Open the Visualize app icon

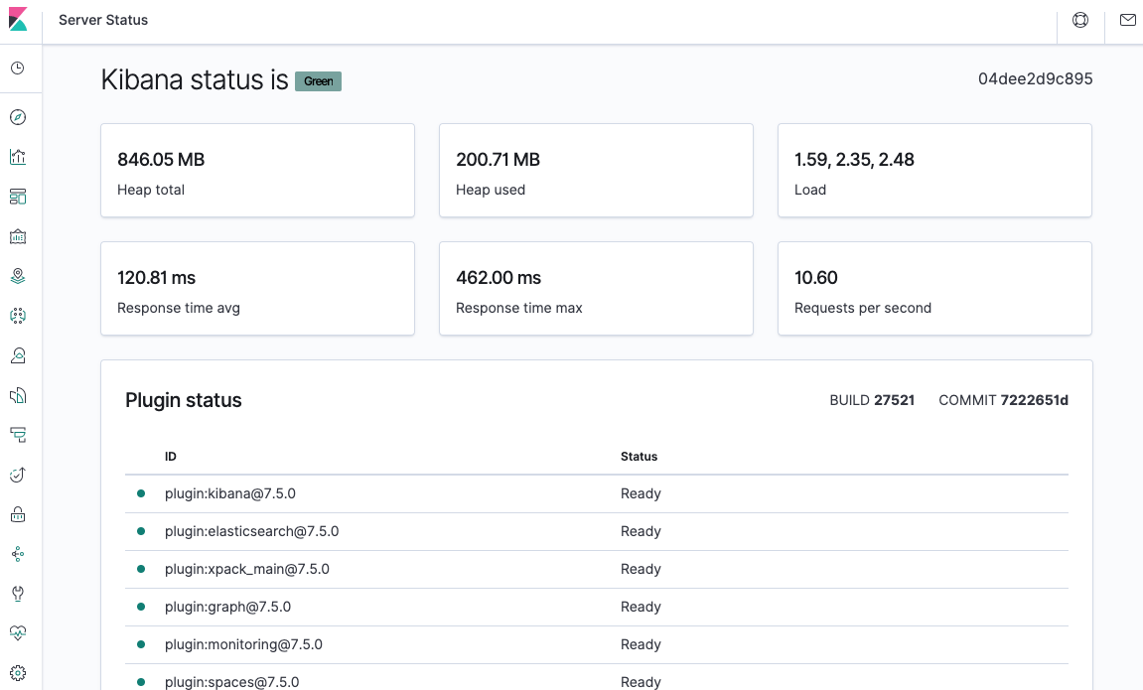coord(18,156)
